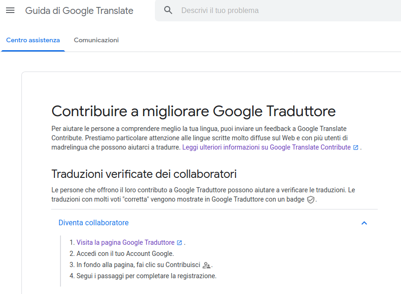Click the verified shield badge icon
Screen dimensions: 401x294
(x=310, y=200)
